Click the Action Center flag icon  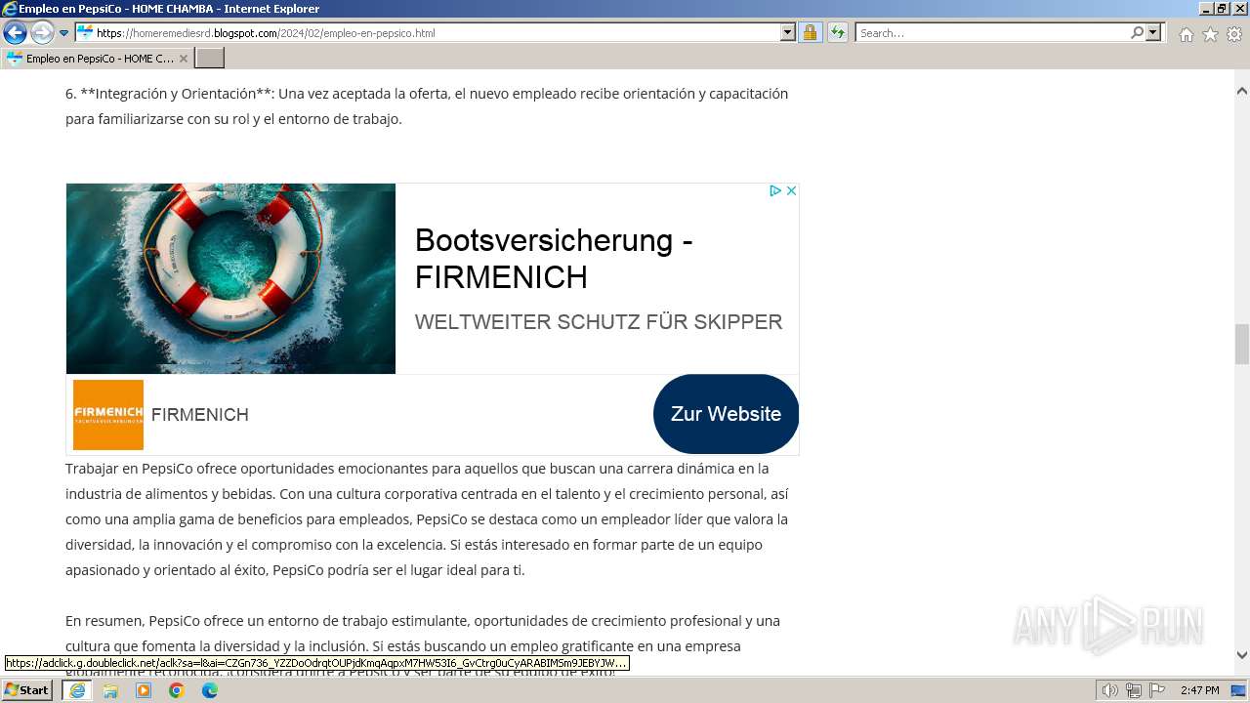[1157, 690]
